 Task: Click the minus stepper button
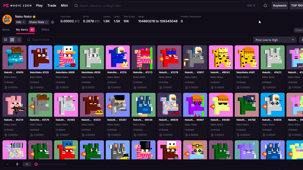pos(7,164)
